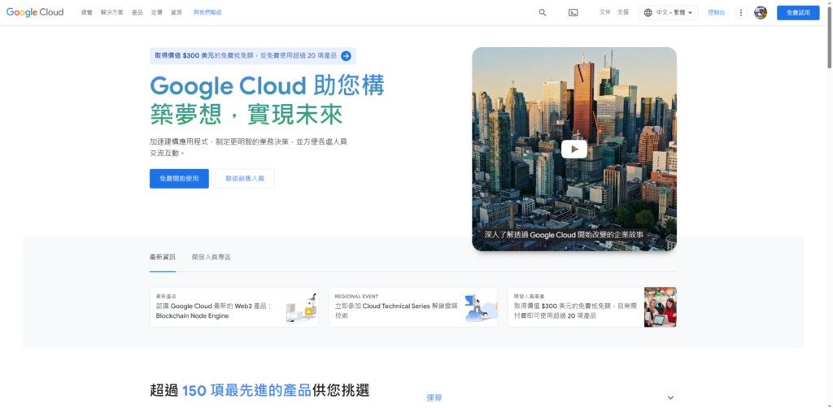Open the Blockchain Node Engine card

[234, 307]
